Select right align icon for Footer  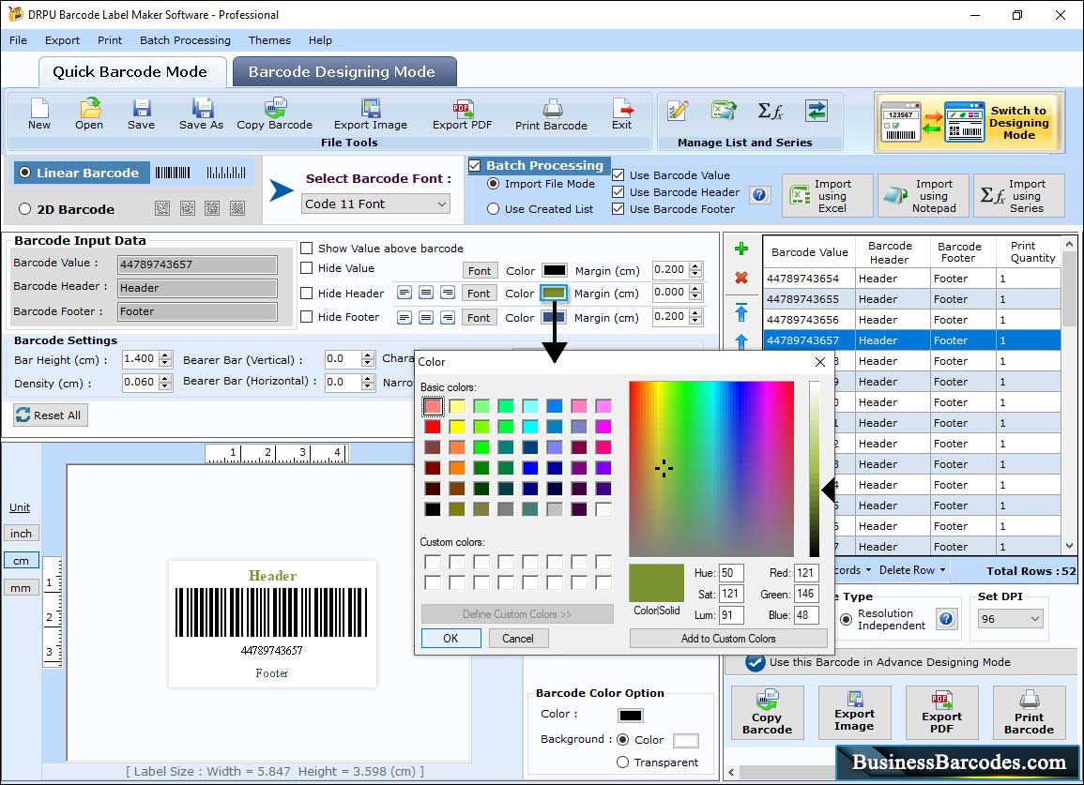tap(448, 318)
